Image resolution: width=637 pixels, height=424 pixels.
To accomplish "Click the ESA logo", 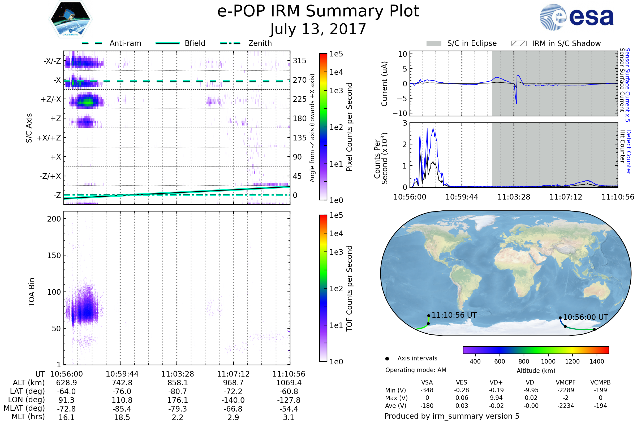I will click(x=577, y=17).
